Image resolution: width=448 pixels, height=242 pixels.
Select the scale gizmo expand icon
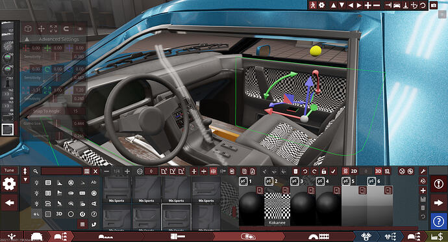(53, 29)
